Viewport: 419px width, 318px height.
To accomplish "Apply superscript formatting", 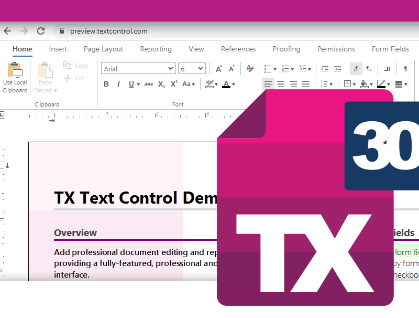I will (174, 84).
